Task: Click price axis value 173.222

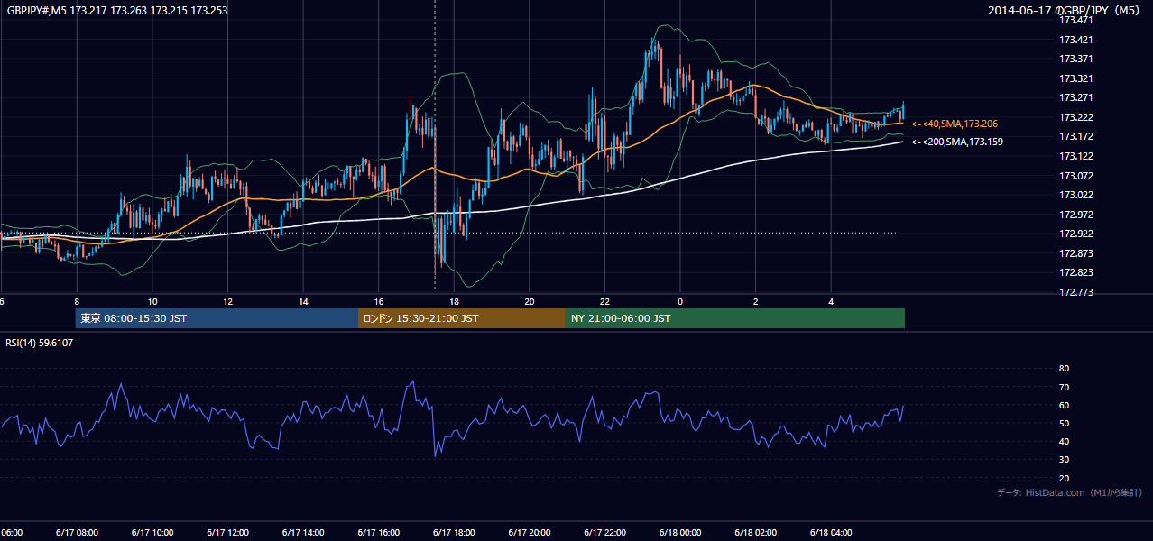Action: point(1075,117)
